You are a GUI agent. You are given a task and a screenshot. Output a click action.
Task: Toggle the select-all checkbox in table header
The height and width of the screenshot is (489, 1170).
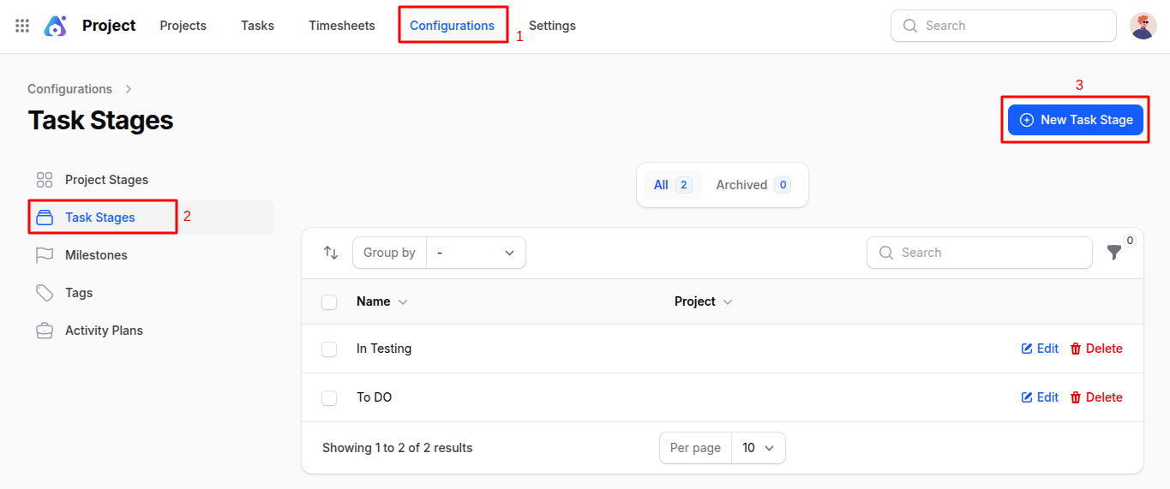coord(329,302)
